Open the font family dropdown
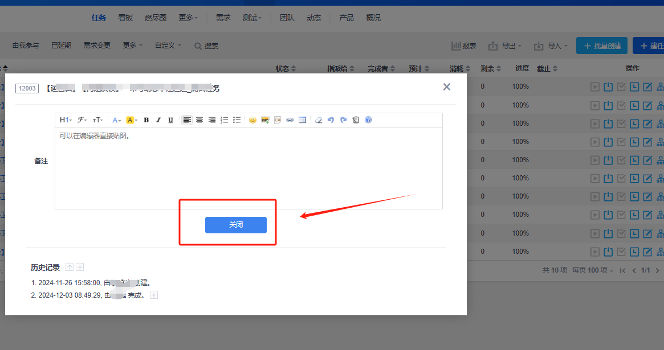 tap(82, 120)
